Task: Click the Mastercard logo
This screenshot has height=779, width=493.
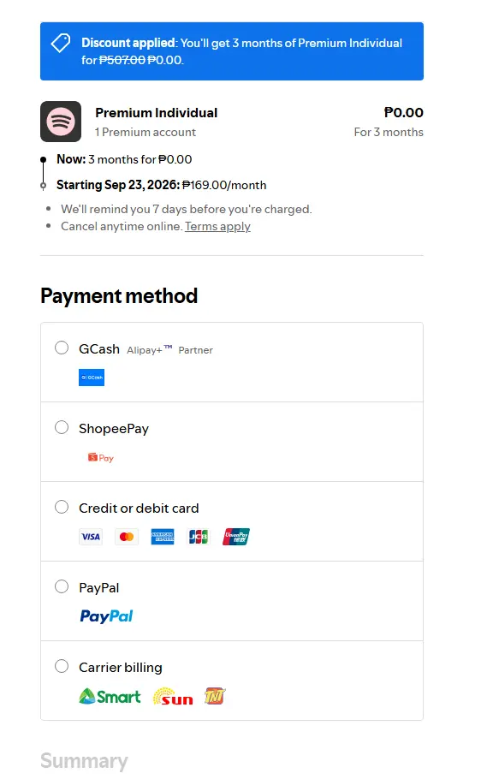Action: coord(127,537)
